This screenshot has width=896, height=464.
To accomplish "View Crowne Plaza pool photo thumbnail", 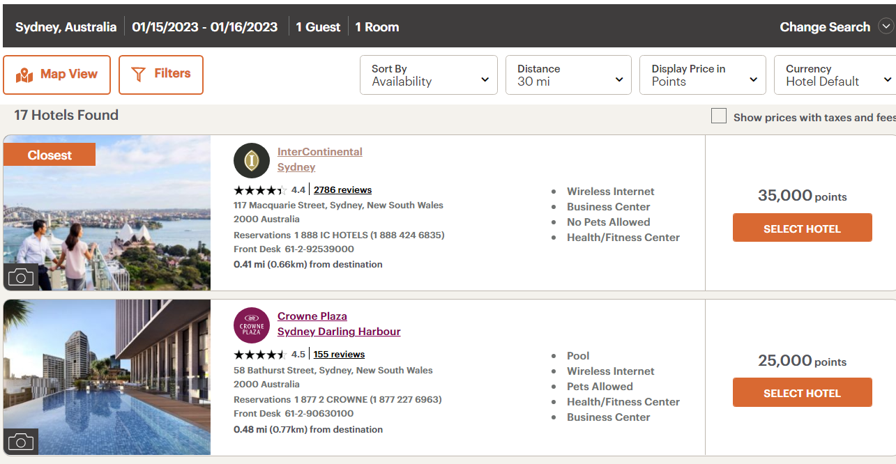I will [107, 378].
